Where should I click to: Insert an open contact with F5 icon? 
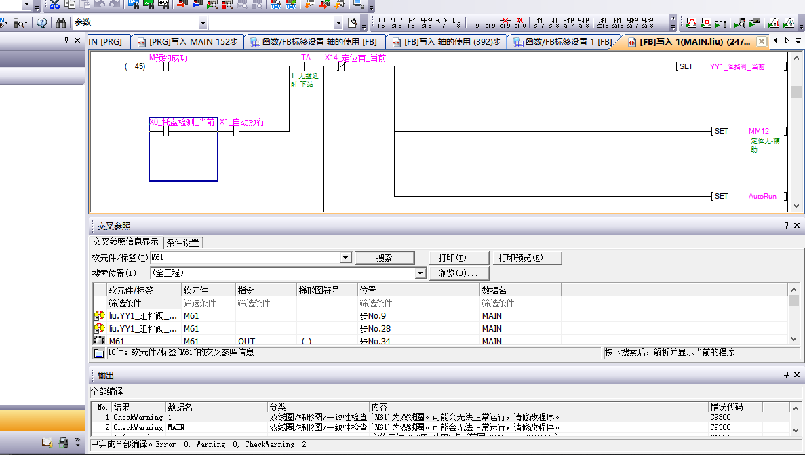381,22
